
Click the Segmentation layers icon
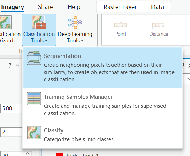coord(34,58)
